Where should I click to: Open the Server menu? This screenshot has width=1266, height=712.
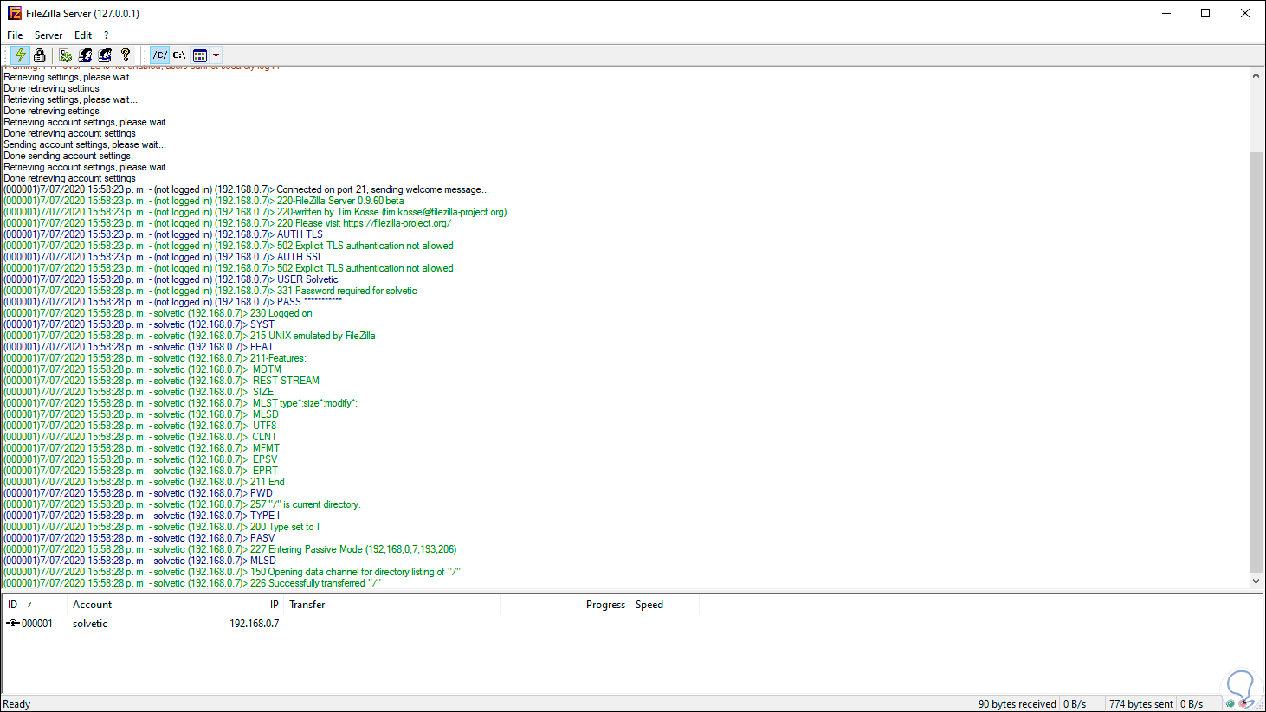coord(48,35)
